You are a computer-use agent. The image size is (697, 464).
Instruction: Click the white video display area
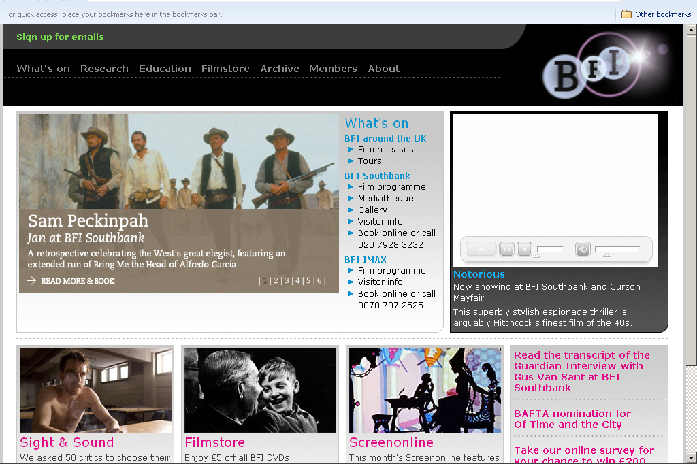point(555,174)
